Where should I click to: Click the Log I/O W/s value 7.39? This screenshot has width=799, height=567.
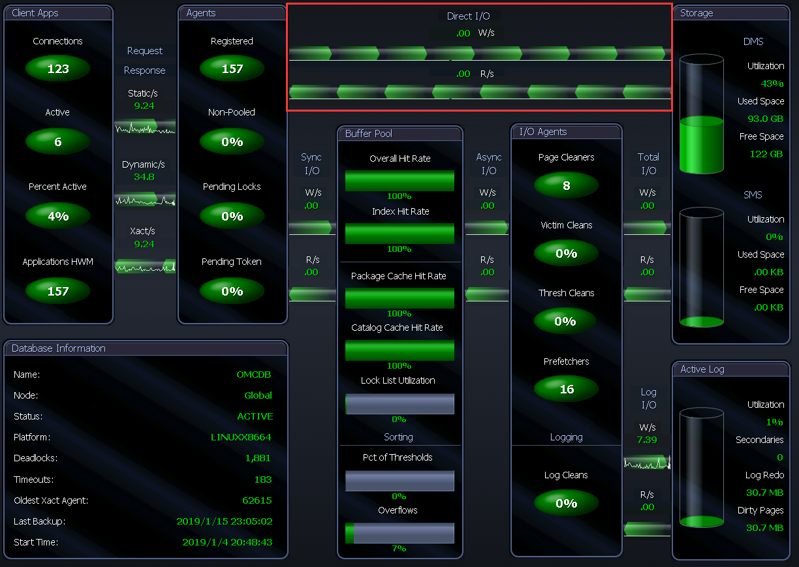[x=647, y=440]
